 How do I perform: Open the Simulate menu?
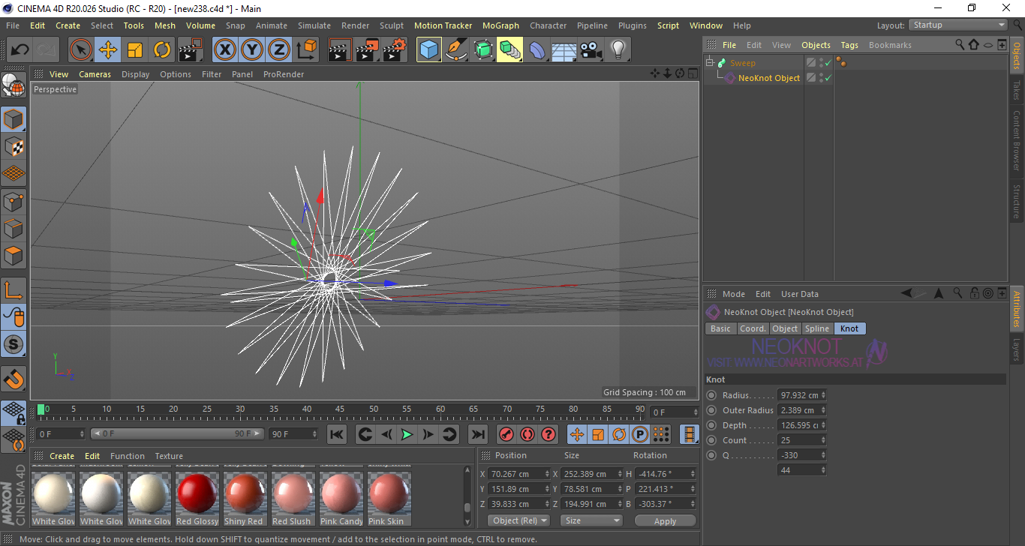click(x=314, y=25)
